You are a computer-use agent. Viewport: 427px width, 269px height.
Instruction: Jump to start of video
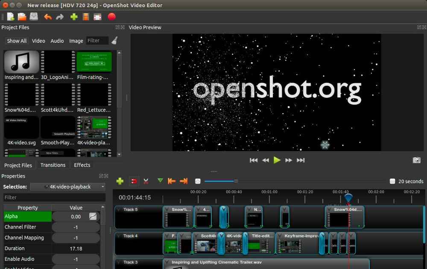pyautogui.click(x=254, y=161)
